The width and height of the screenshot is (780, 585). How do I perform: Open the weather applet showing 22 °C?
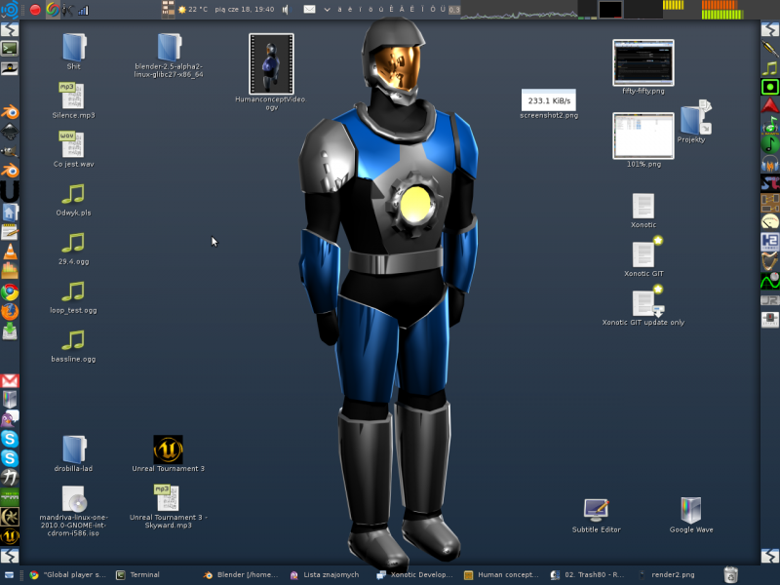[x=192, y=10]
